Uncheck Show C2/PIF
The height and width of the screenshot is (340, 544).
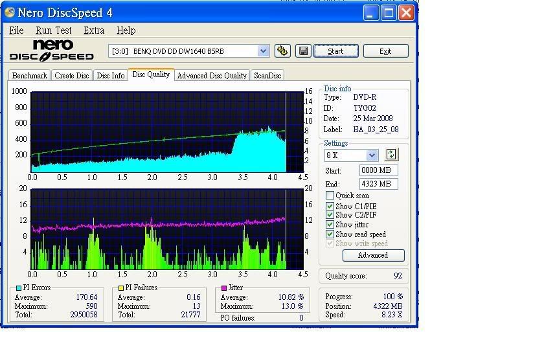[330, 215]
